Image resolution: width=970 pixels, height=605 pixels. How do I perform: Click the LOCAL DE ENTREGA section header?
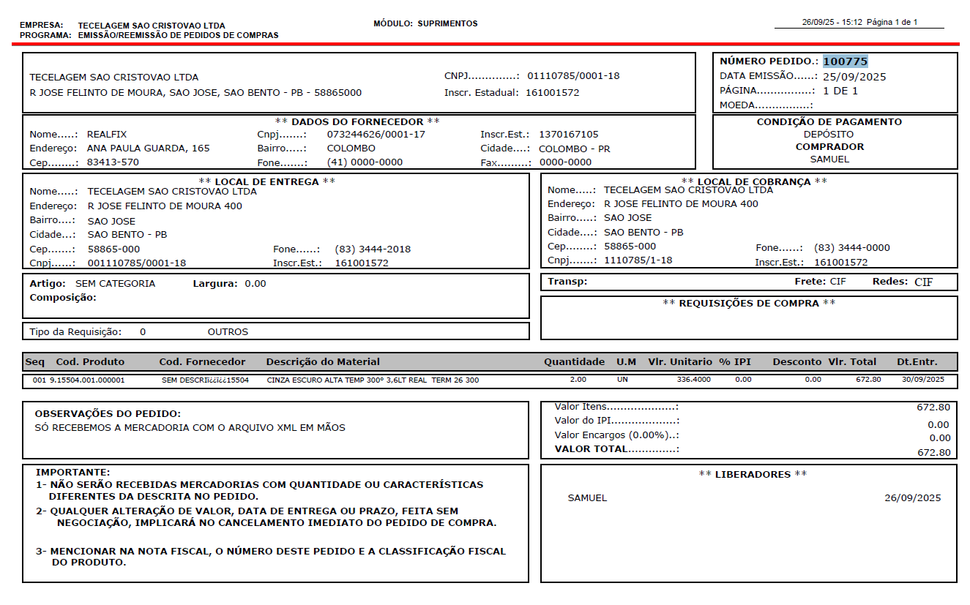(267, 181)
